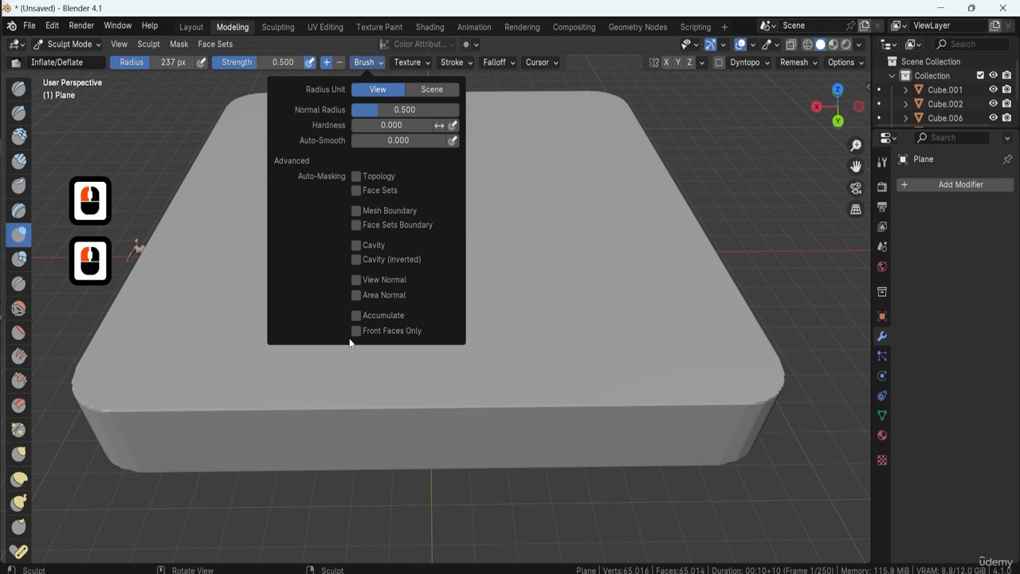The image size is (1020, 574).
Task: Click the viewport pan hand icon
Action: coord(856,167)
